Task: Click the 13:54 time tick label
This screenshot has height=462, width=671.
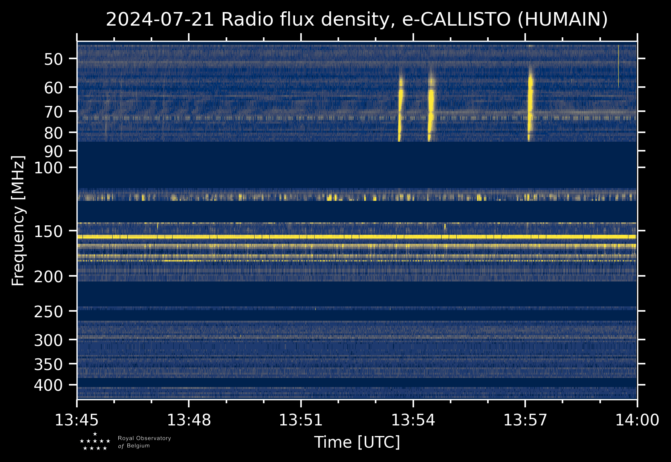Action: pyautogui.click(x=413, y=420)
